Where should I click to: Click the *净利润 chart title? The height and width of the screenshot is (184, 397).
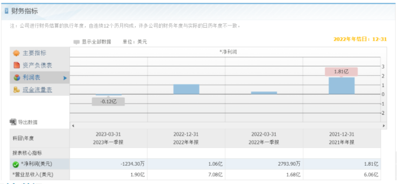click(x=228, y=52)
